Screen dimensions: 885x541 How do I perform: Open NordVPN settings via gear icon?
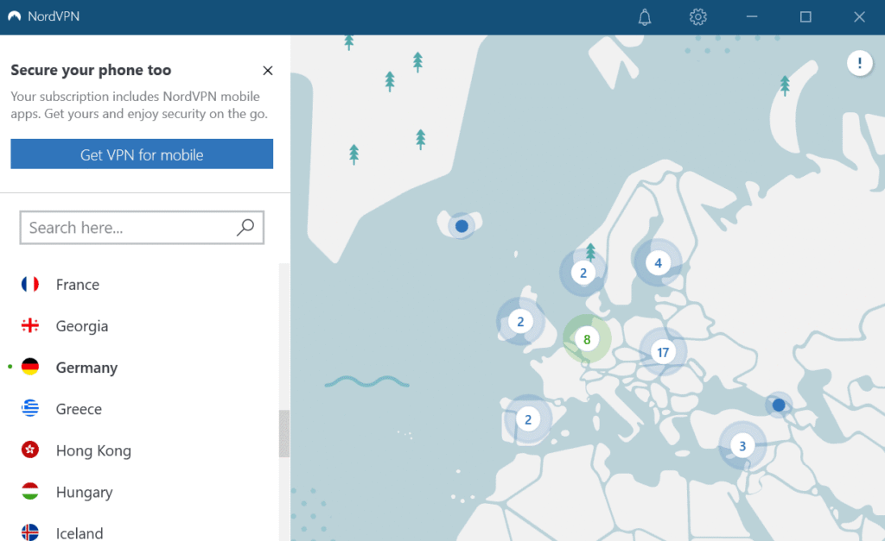(697, 16)
